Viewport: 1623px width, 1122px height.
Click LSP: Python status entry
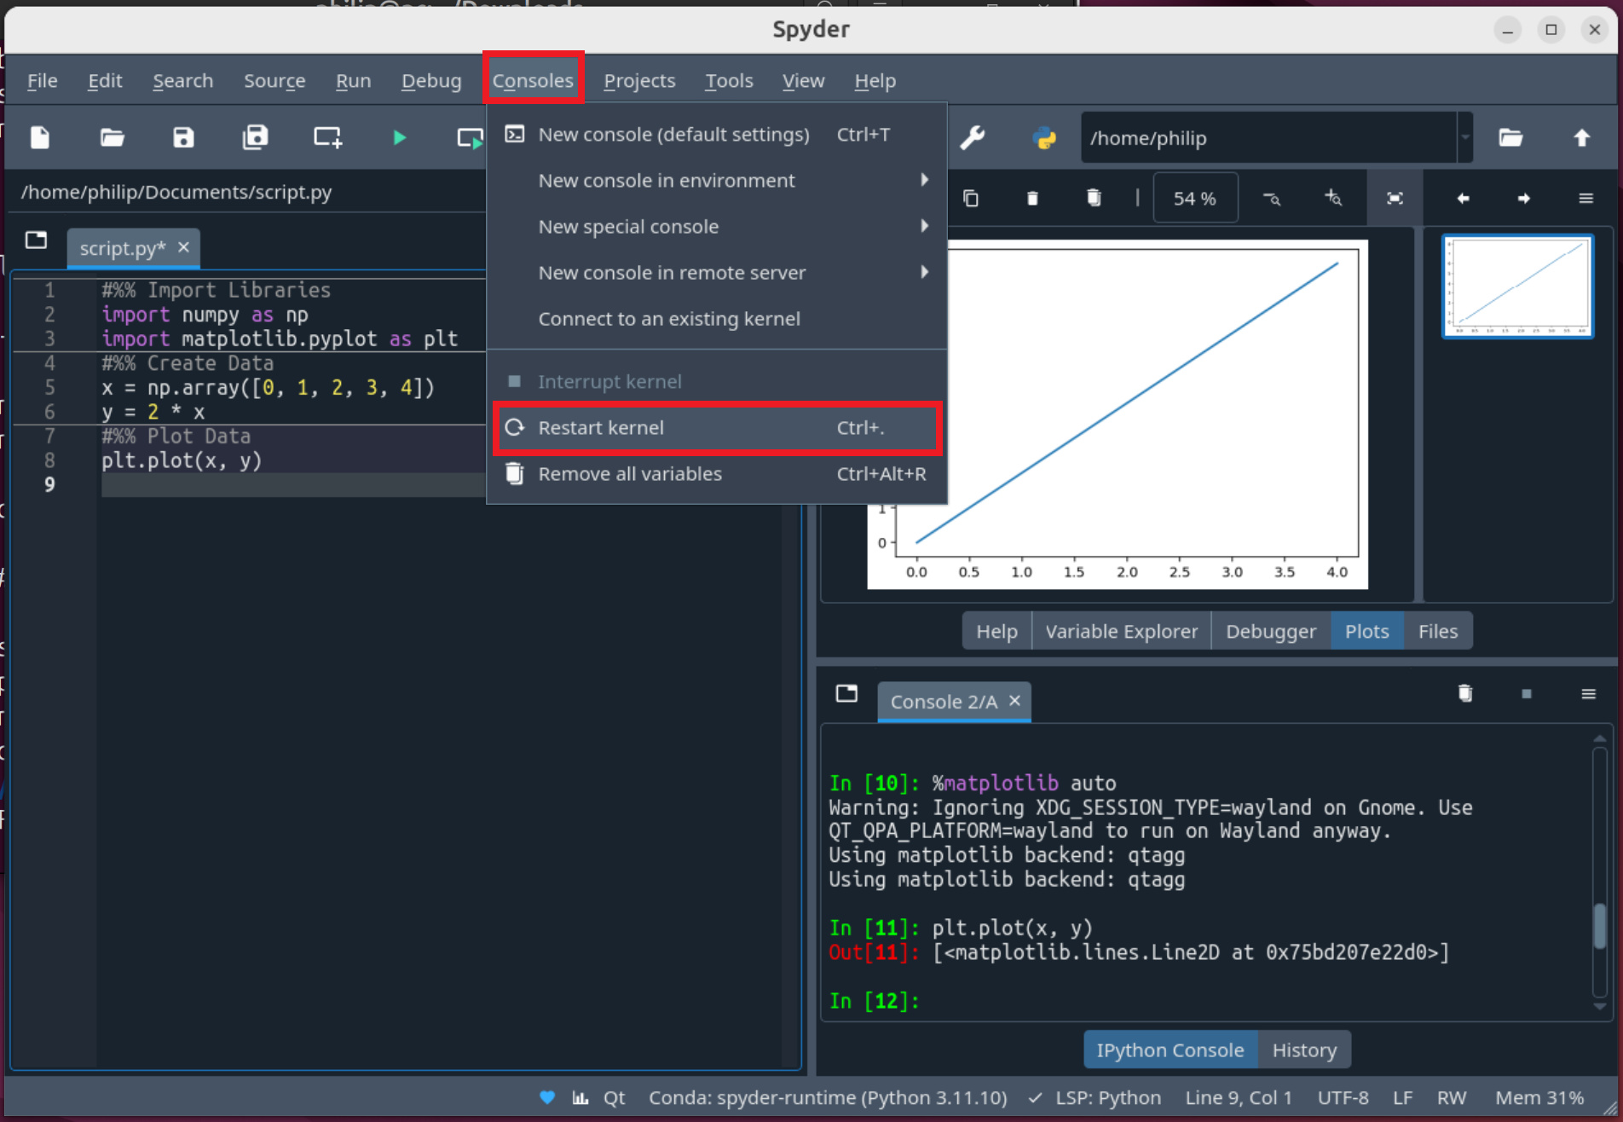(x=1095, y=1097)
